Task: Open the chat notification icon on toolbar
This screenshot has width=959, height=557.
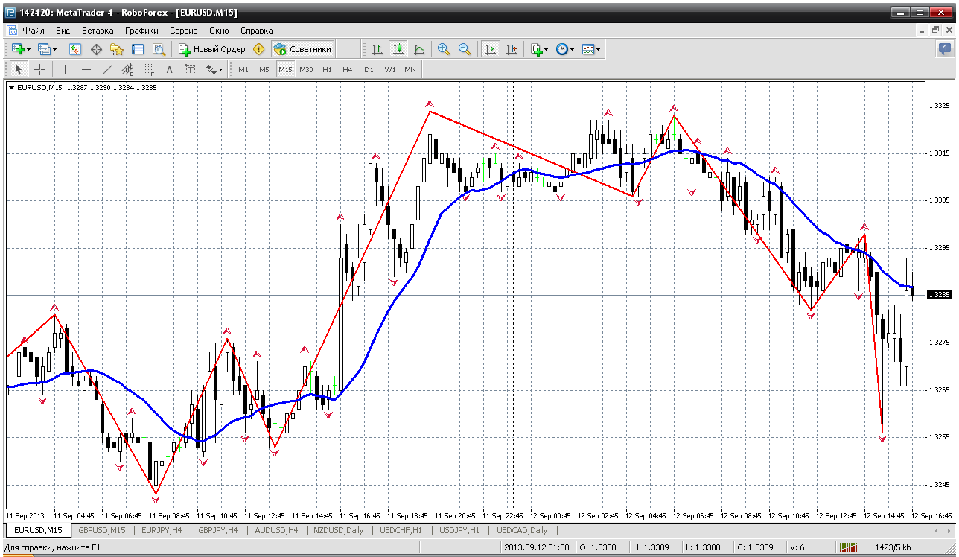Action: [944, 49]
